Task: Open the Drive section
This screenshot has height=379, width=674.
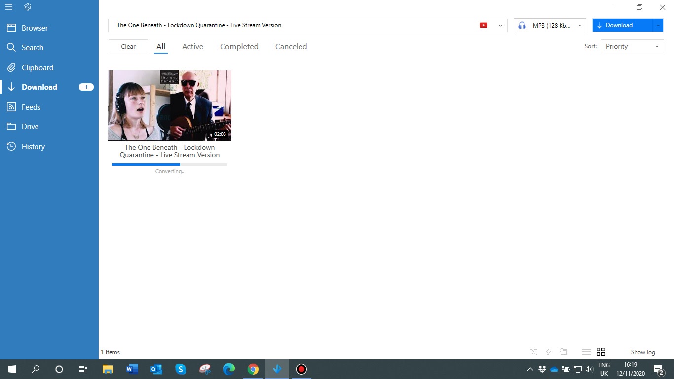Action: (49, 127)
